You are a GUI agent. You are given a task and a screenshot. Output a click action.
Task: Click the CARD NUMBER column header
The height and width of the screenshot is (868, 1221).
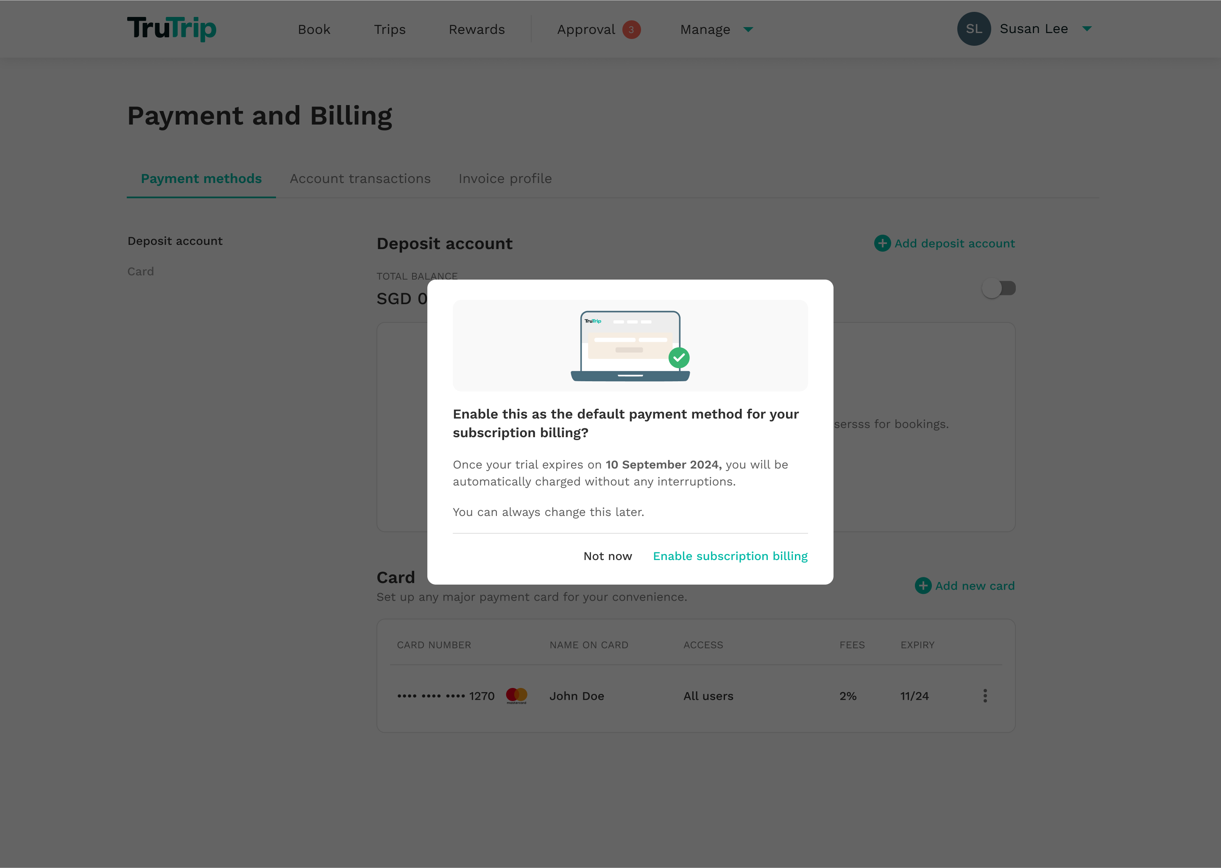[434, 645]
